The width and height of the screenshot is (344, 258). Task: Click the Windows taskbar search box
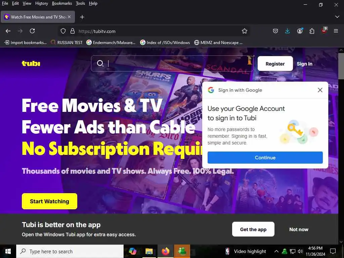point(70,251)
